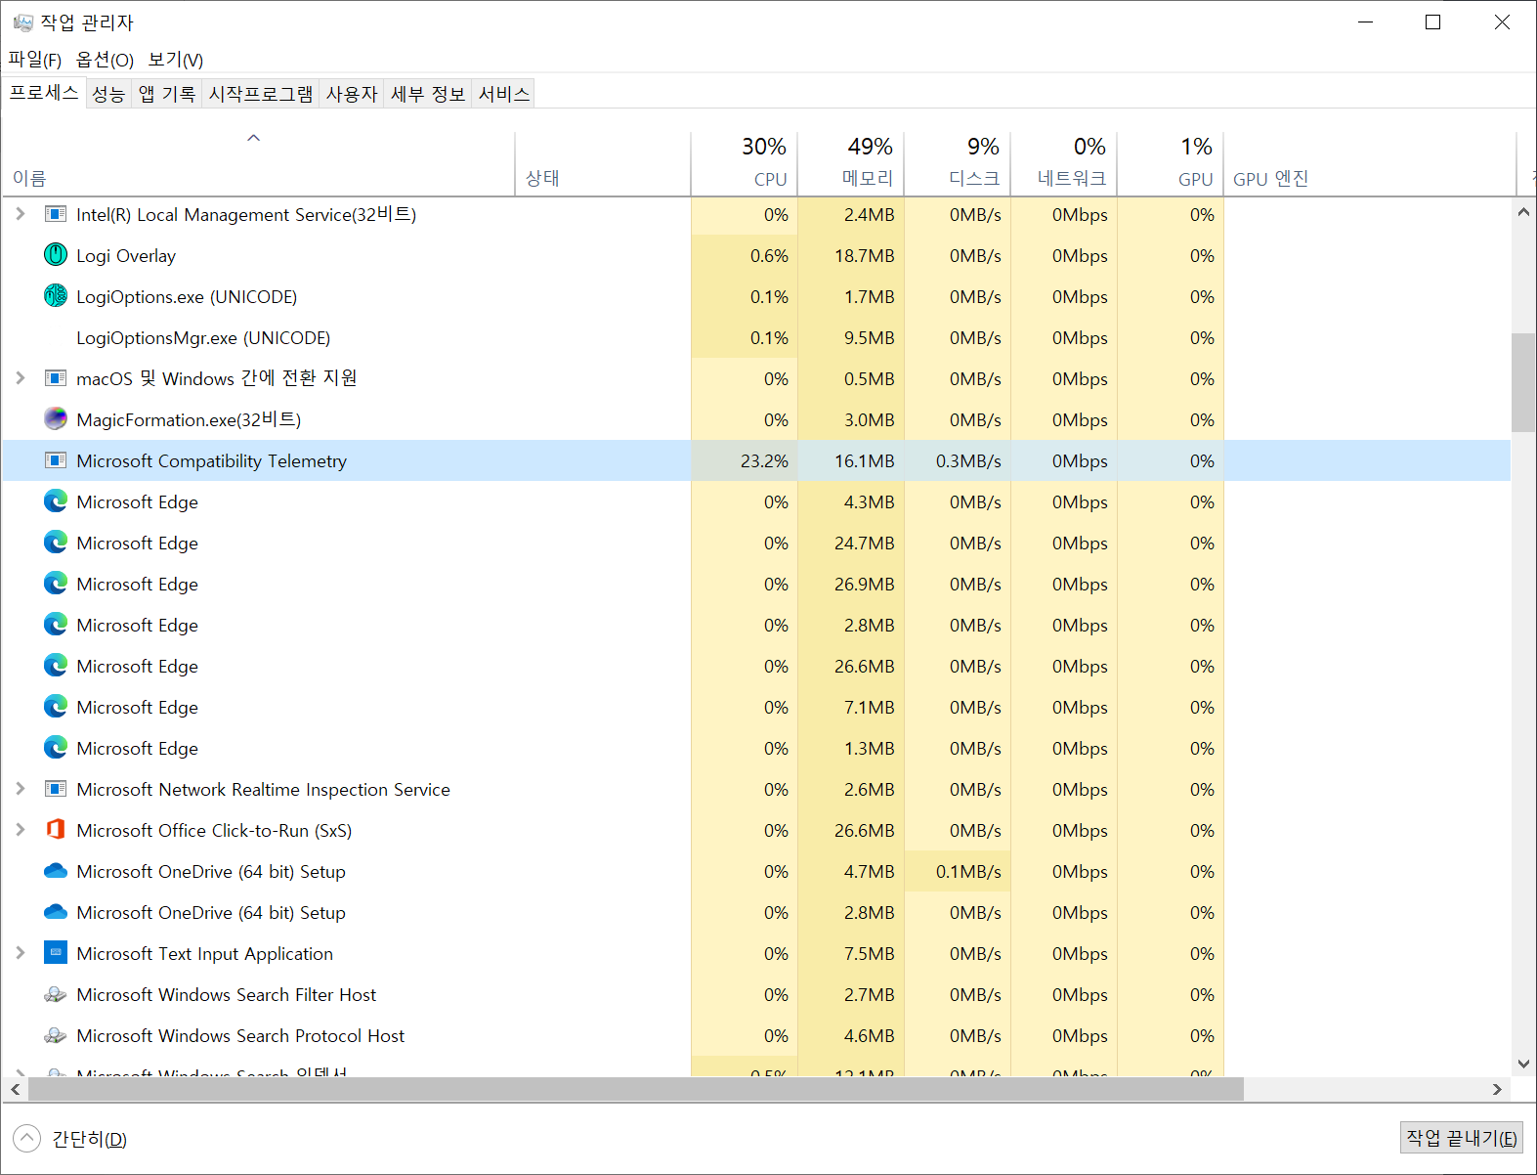Click the horizontal scrollbar left arrow

tap(15, 1089)
